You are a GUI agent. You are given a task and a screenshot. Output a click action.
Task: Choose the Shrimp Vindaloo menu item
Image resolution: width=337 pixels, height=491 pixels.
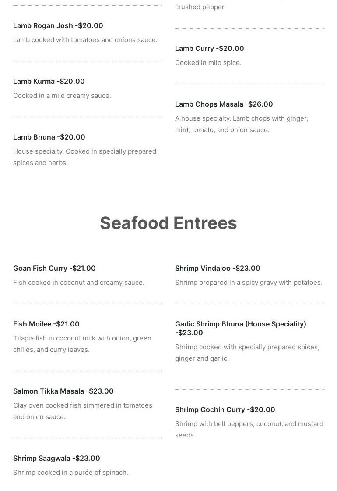218,269
